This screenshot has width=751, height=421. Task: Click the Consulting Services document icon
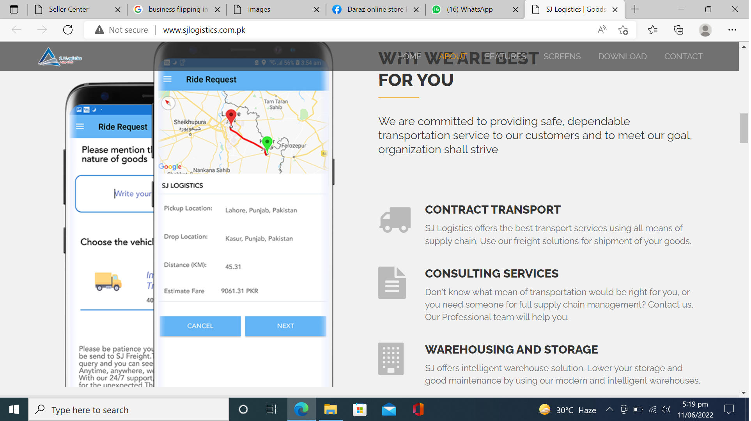point(392,283)
